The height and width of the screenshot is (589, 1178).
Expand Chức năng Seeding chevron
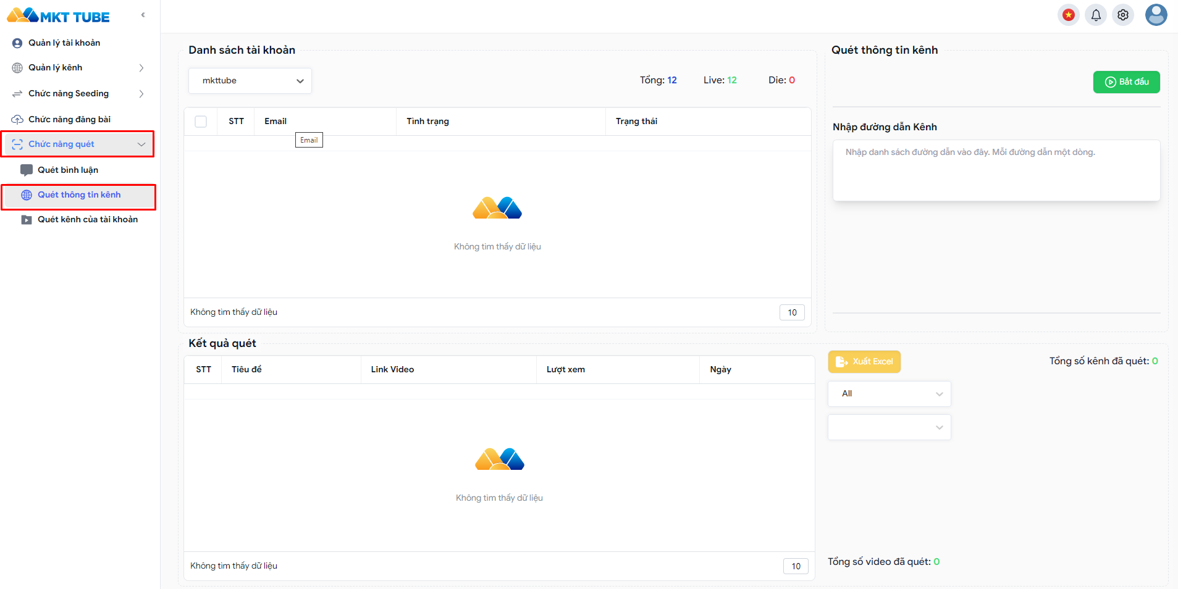point(141,94)
